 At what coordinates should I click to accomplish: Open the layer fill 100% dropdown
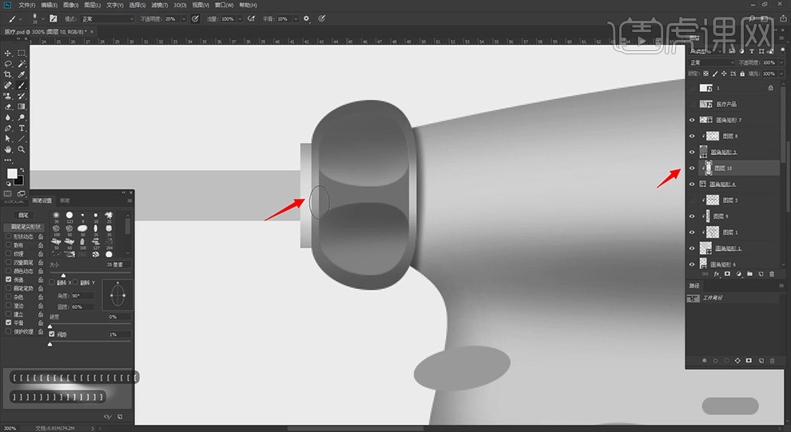(x=781, y=73)
